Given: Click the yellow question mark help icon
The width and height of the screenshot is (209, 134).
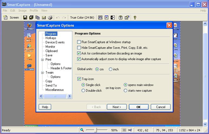Looking at the screenshot, I should click(x=135, y=18).
